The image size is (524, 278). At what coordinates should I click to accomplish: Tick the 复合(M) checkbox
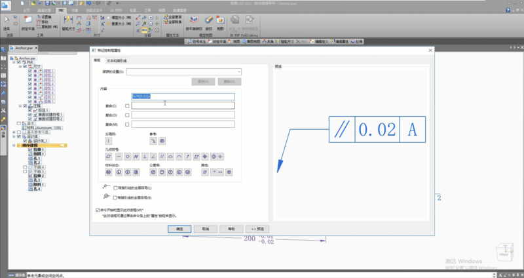[126, 124]
